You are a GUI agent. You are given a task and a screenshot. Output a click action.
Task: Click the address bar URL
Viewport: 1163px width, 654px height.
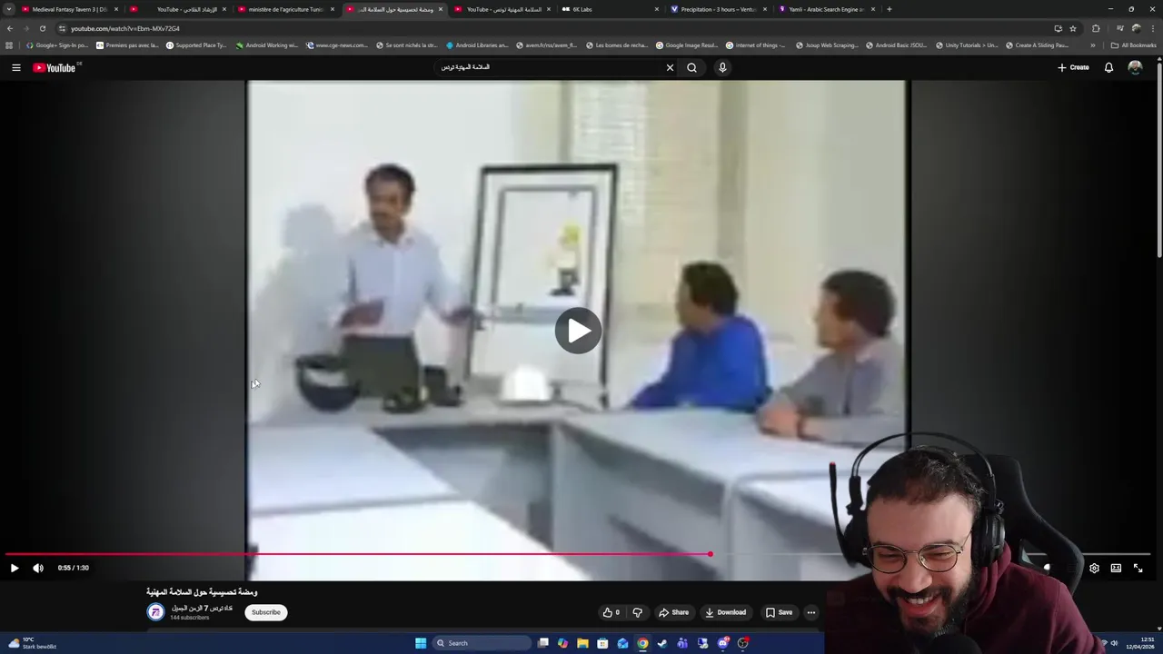tap(125, 28)
